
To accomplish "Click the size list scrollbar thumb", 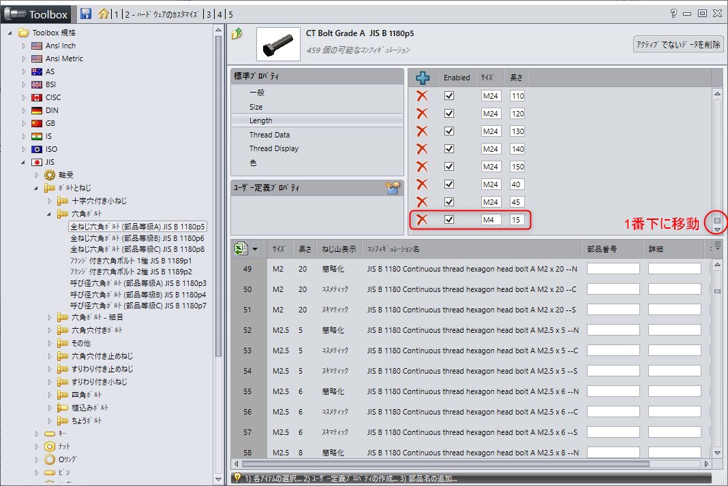I will (716, 220).
